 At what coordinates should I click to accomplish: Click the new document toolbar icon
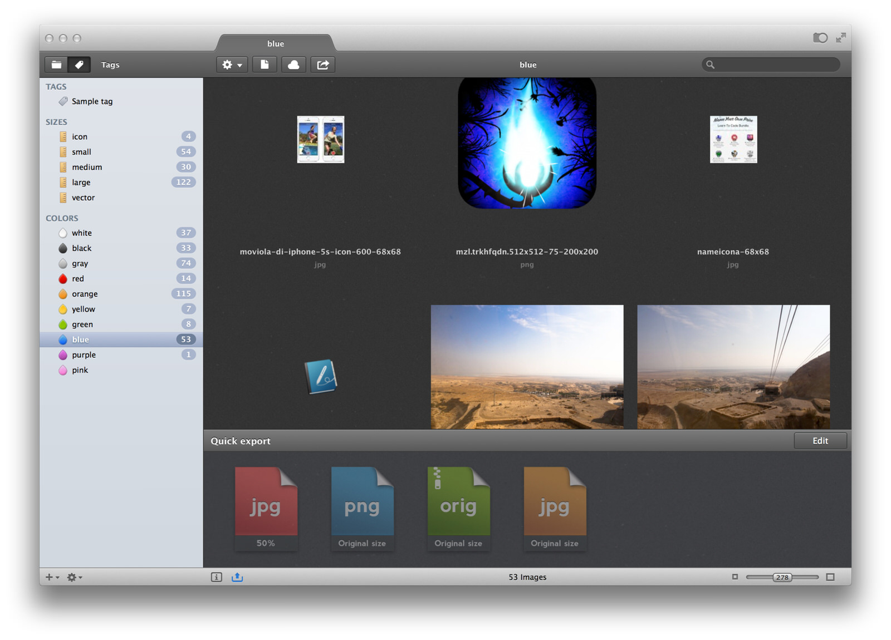(x=265, y=65)
